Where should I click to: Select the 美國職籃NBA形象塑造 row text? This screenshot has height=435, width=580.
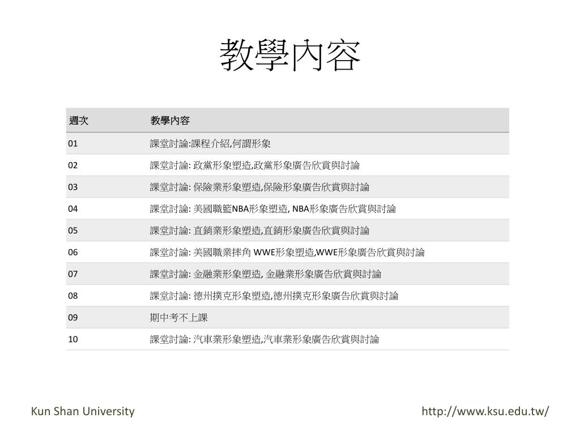tap(272, 209)
